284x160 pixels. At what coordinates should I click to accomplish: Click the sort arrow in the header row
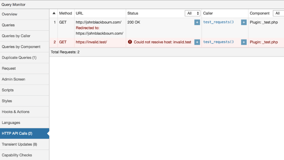(x=54, y=13)
